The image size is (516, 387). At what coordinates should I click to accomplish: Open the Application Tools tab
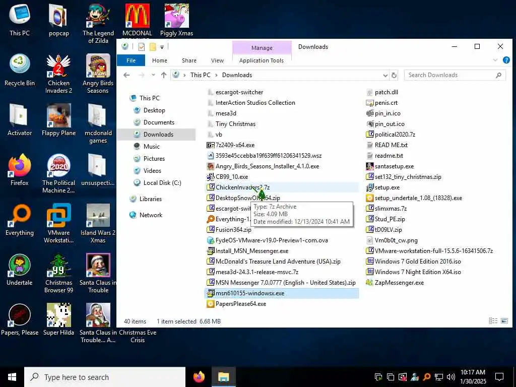tap(262, 60)
